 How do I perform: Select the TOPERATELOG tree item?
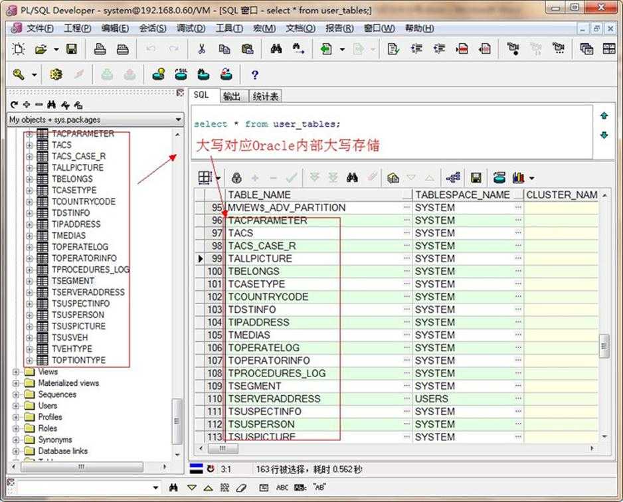click(80, 247)
